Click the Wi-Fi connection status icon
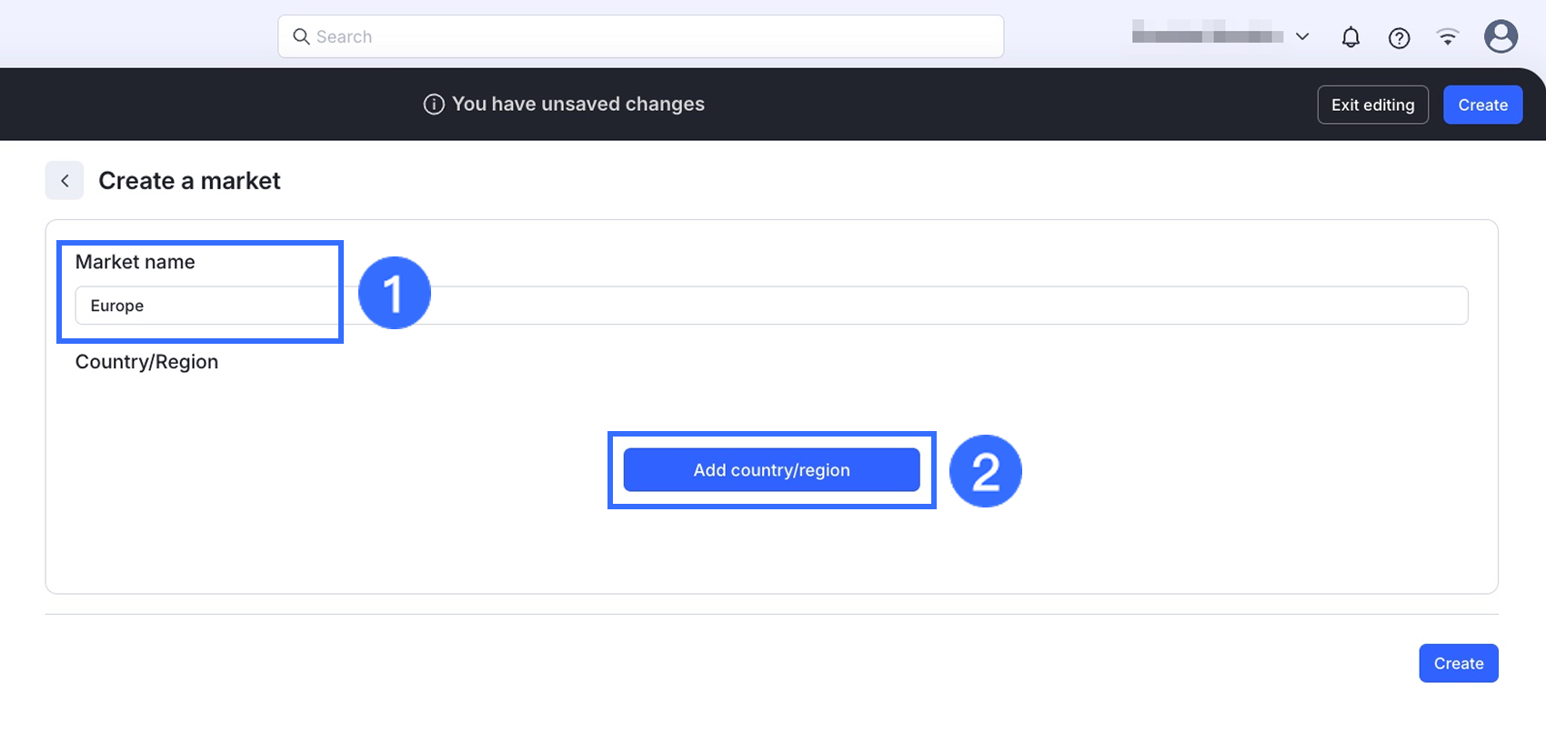 click(x=1447, y=37)
